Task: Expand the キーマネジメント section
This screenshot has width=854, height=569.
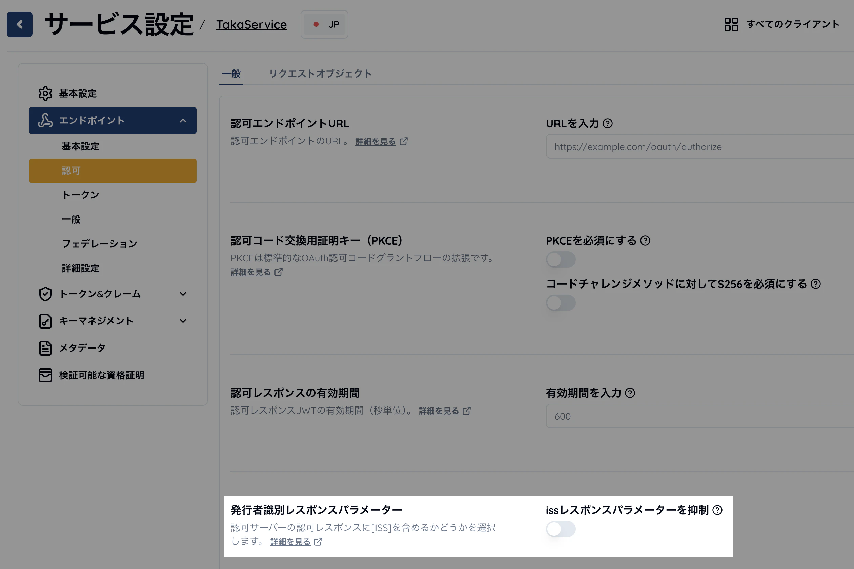Action: click(x=183, y=321)
